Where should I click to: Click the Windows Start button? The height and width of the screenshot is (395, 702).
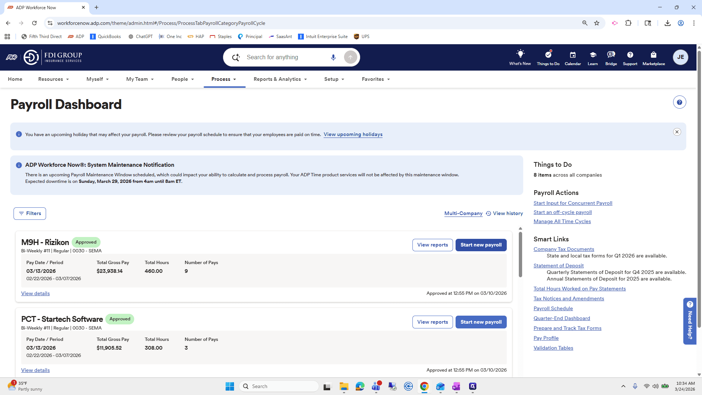[x=230, y=386]
